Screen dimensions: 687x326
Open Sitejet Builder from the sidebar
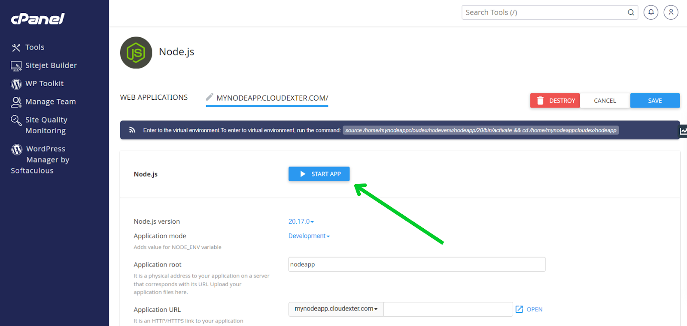point(51,66)
